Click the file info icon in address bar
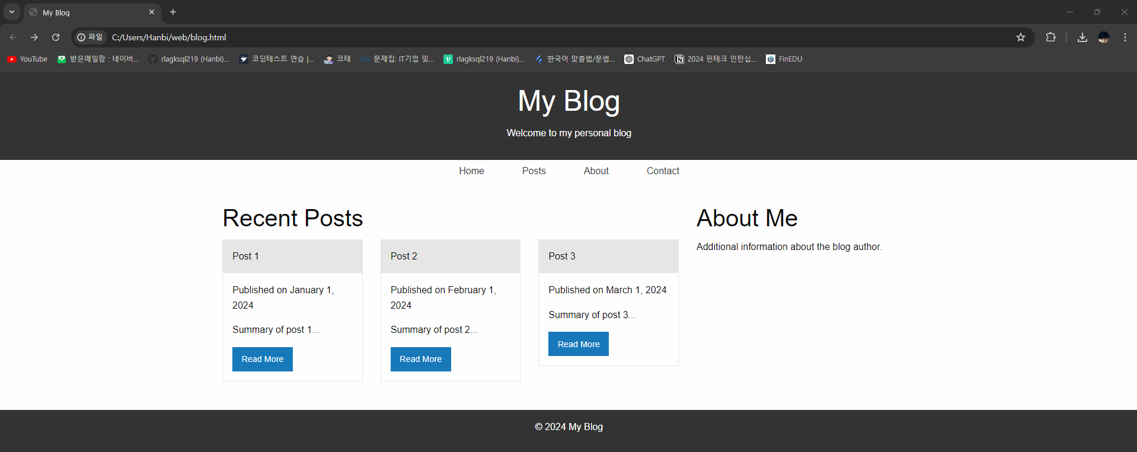This screenshot has height=452, width=1137. coord(90,37)
